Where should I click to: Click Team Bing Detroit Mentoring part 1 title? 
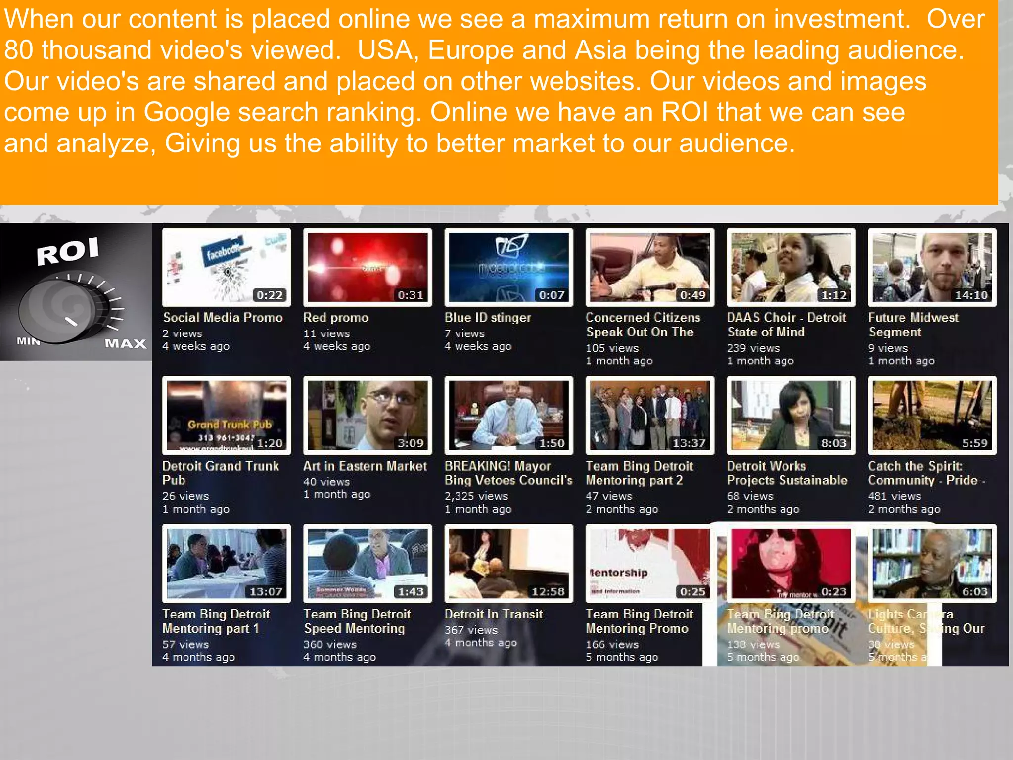coord(216,621)
